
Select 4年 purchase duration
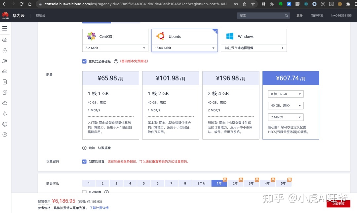tap(267, 183)
